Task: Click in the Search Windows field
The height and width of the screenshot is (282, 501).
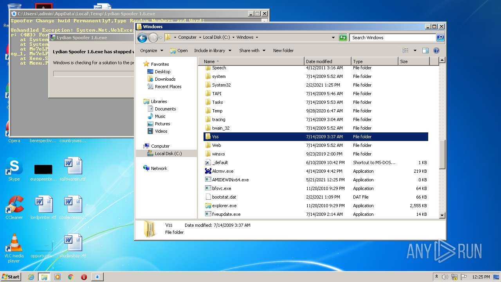Action: coord(393,38)
